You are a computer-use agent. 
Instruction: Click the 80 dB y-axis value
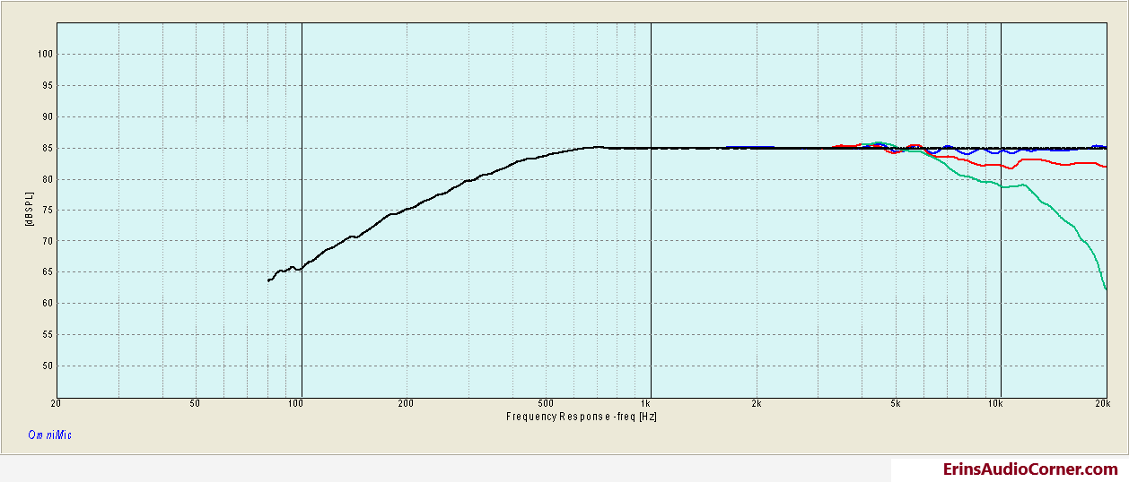(49, 180)
